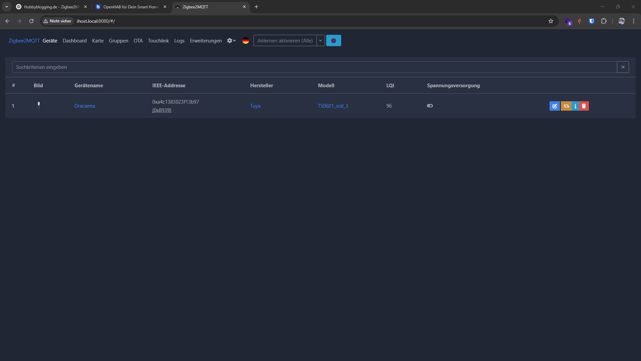Open the Anlernen aktivieren dropdown arrow
Screen dimensions: 641x361
click(x=320, y=40)
